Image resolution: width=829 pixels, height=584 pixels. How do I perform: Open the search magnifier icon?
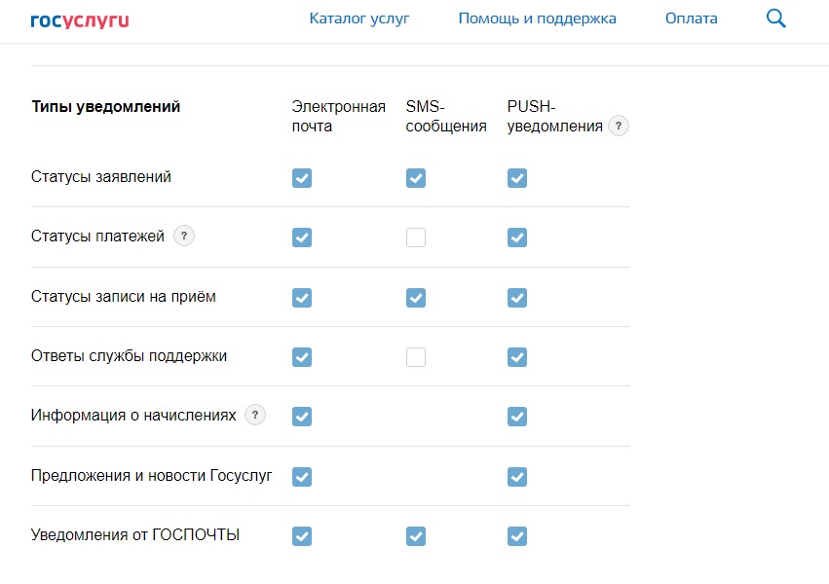(x=776, y=18)
